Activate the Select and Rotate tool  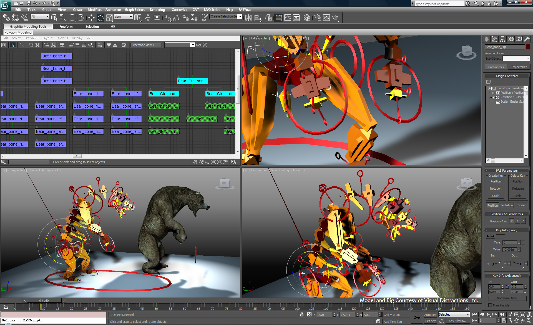100,18
